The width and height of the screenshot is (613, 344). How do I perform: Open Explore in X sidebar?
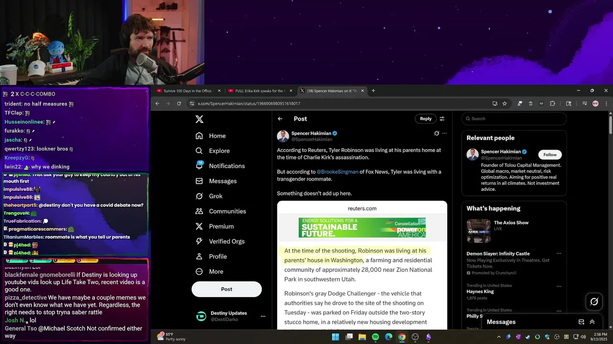click(x=213, y=151)
